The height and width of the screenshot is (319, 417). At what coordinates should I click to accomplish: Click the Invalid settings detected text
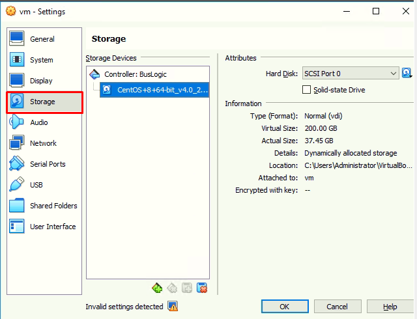[124, 307]
